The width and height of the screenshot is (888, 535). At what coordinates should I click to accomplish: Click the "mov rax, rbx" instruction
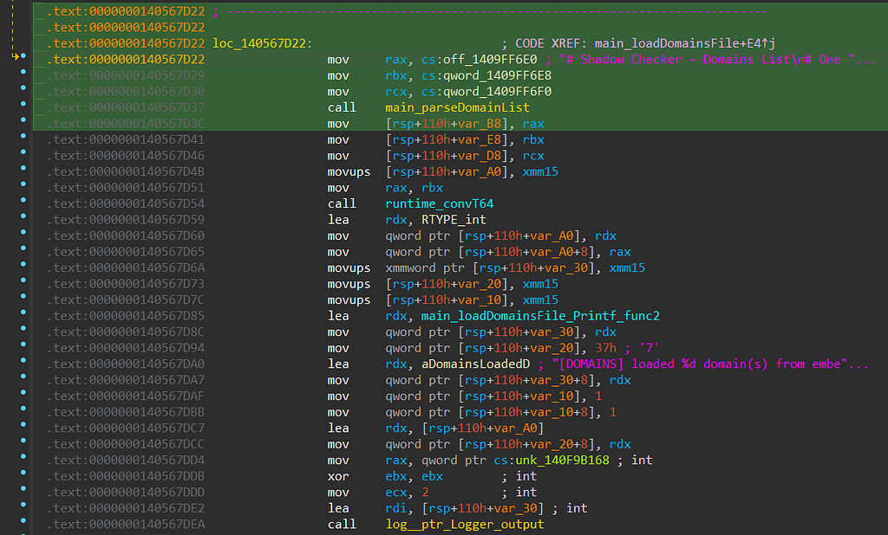[x=385, y=188]
